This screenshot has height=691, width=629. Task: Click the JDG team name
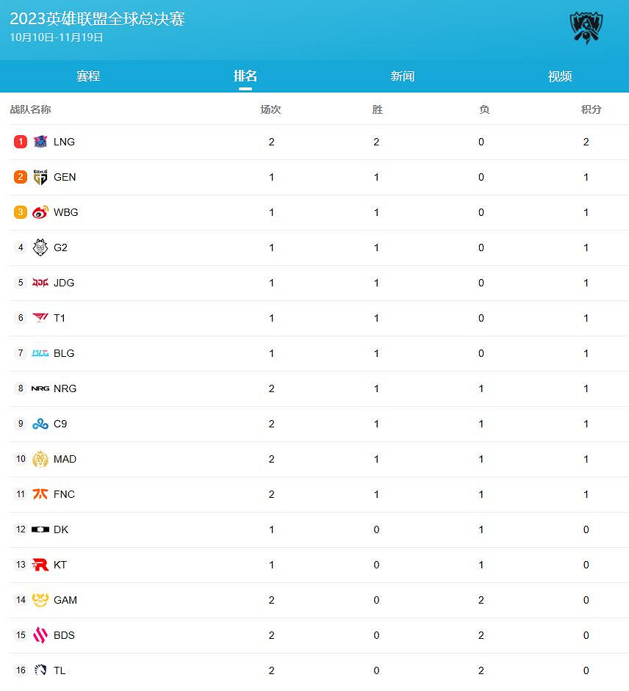64,283
